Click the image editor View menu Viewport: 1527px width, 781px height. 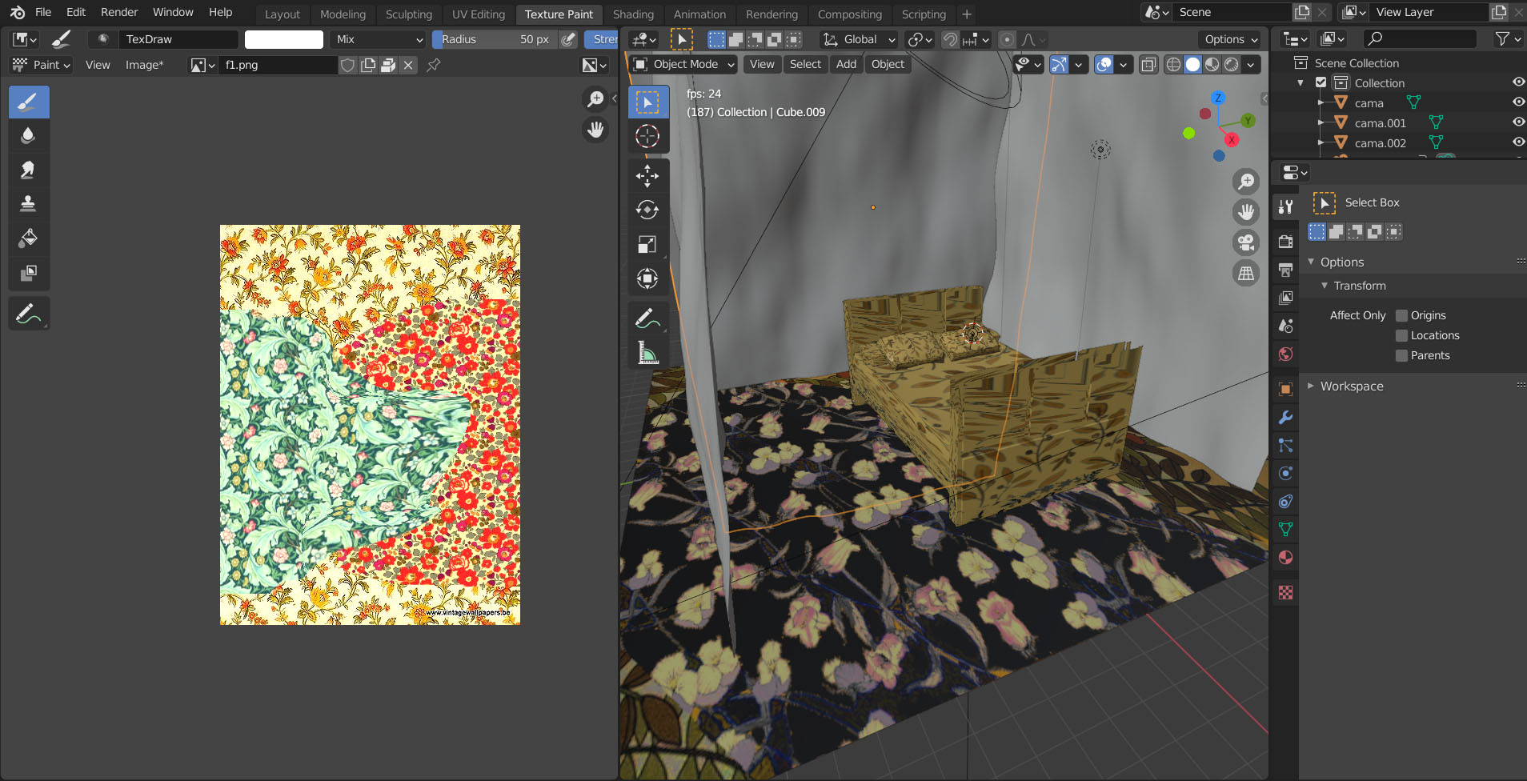(x=98, y=65)
